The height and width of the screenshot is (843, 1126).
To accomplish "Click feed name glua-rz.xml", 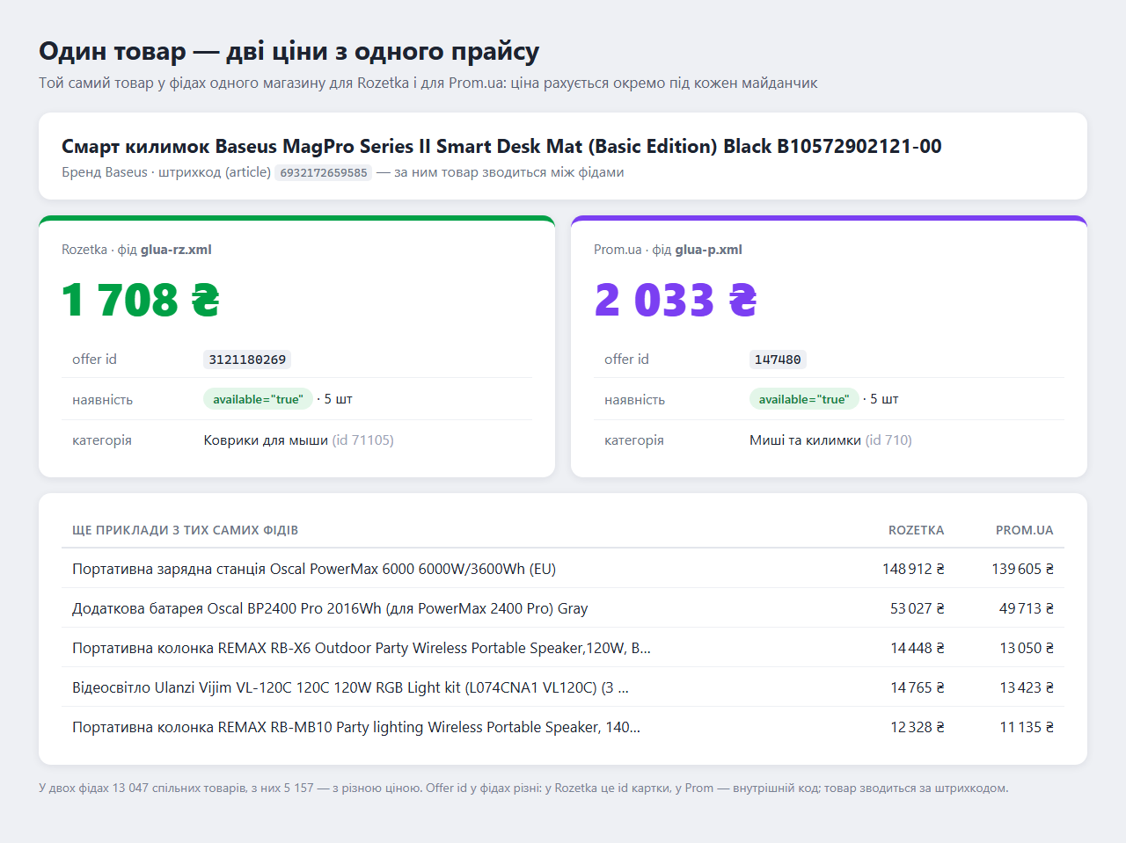I will (176, 250).
